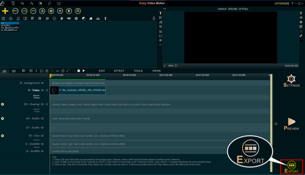Open the bold T text resources tab
Image resolution: width=305 pixels, height=175 pixels.
tap(105, 18)
